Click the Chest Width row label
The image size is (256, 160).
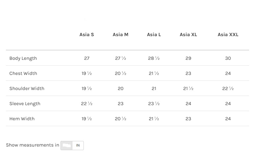(23, 73)
